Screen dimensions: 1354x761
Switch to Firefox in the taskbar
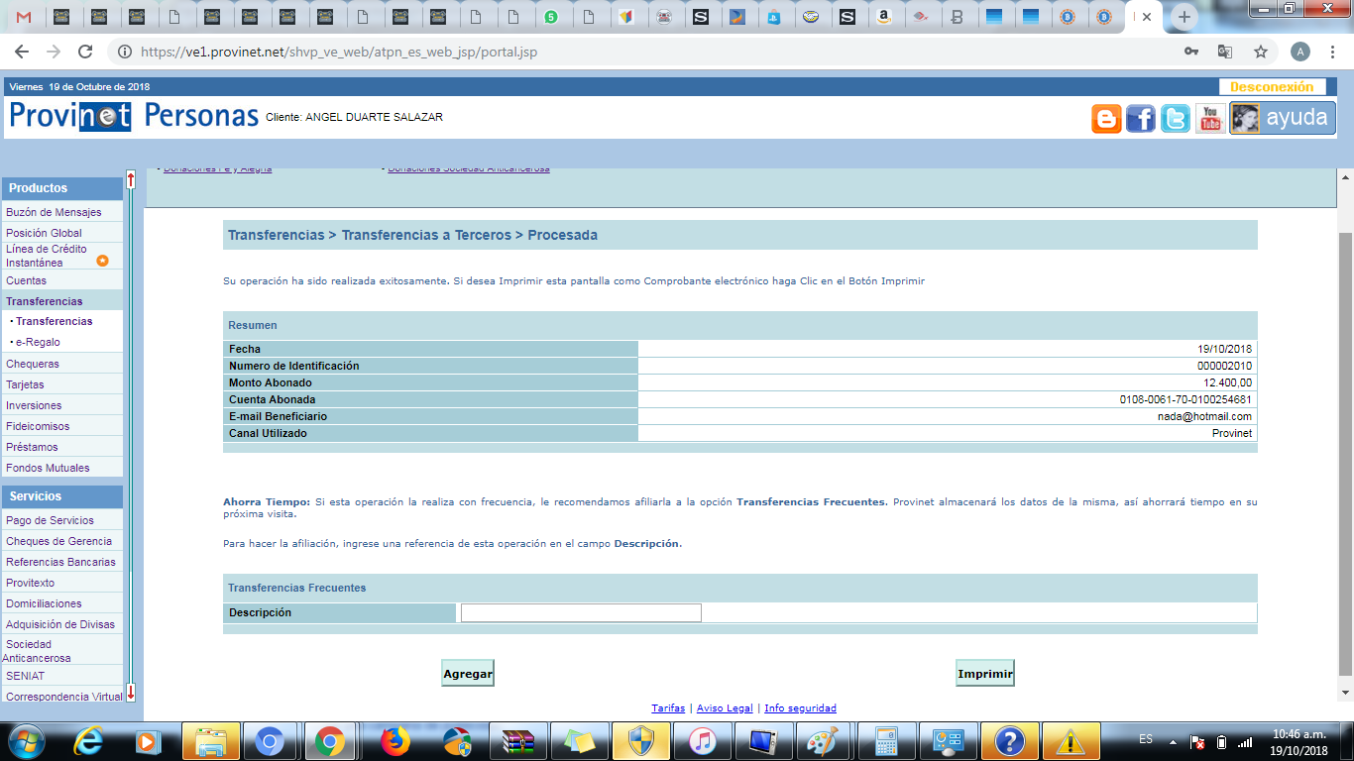[x=395, y=741]
